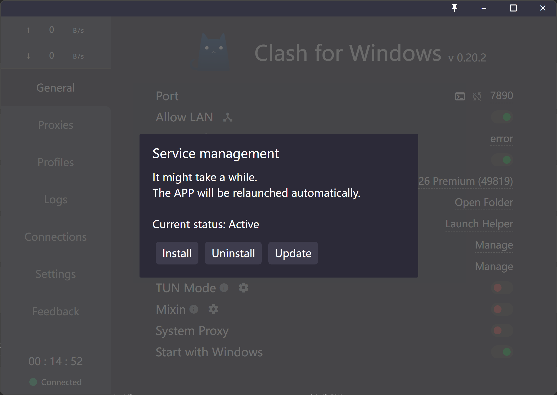Click the Allow LAN network interfaces icon
557x395 pixels.
[x=228, y=117]
